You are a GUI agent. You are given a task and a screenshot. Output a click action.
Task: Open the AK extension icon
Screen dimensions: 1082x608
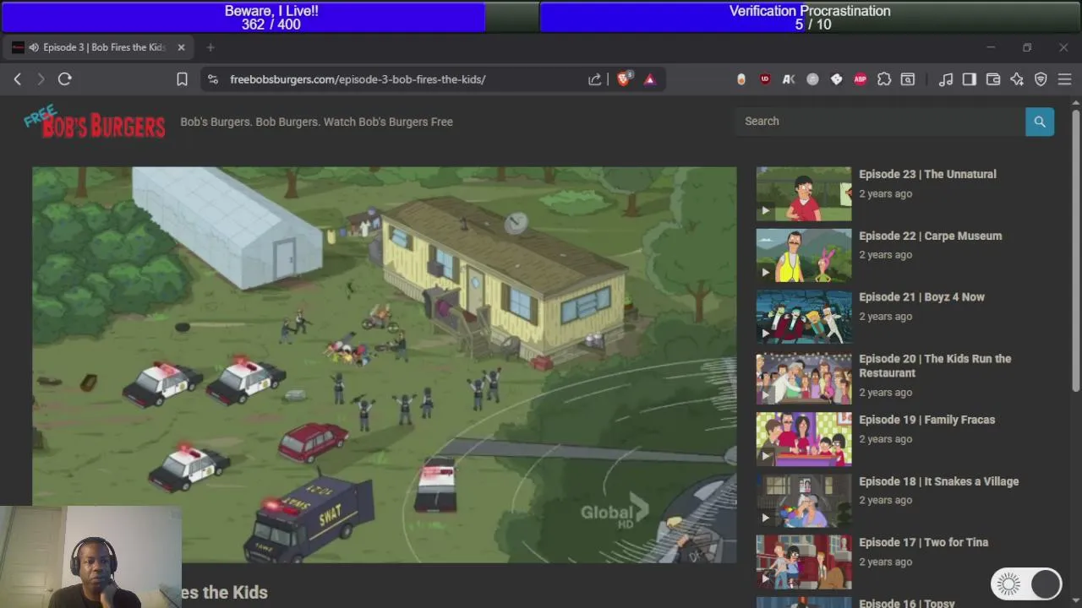pyautogui.click(x=789, y=79)
